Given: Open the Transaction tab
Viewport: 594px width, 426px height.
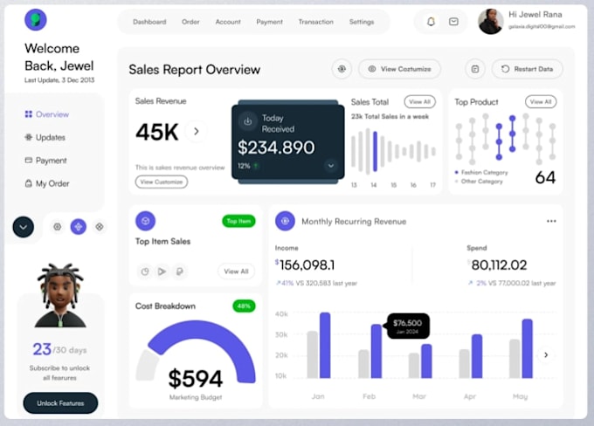Looking at the screenshot, I should [x=316, y=22].
